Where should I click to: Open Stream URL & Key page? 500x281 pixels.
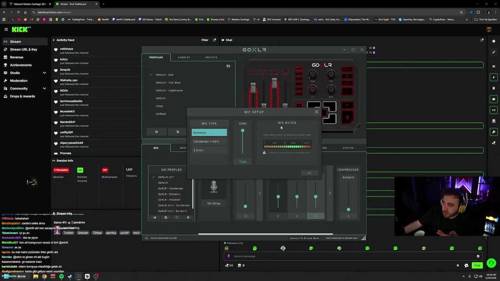coord(23,49)
